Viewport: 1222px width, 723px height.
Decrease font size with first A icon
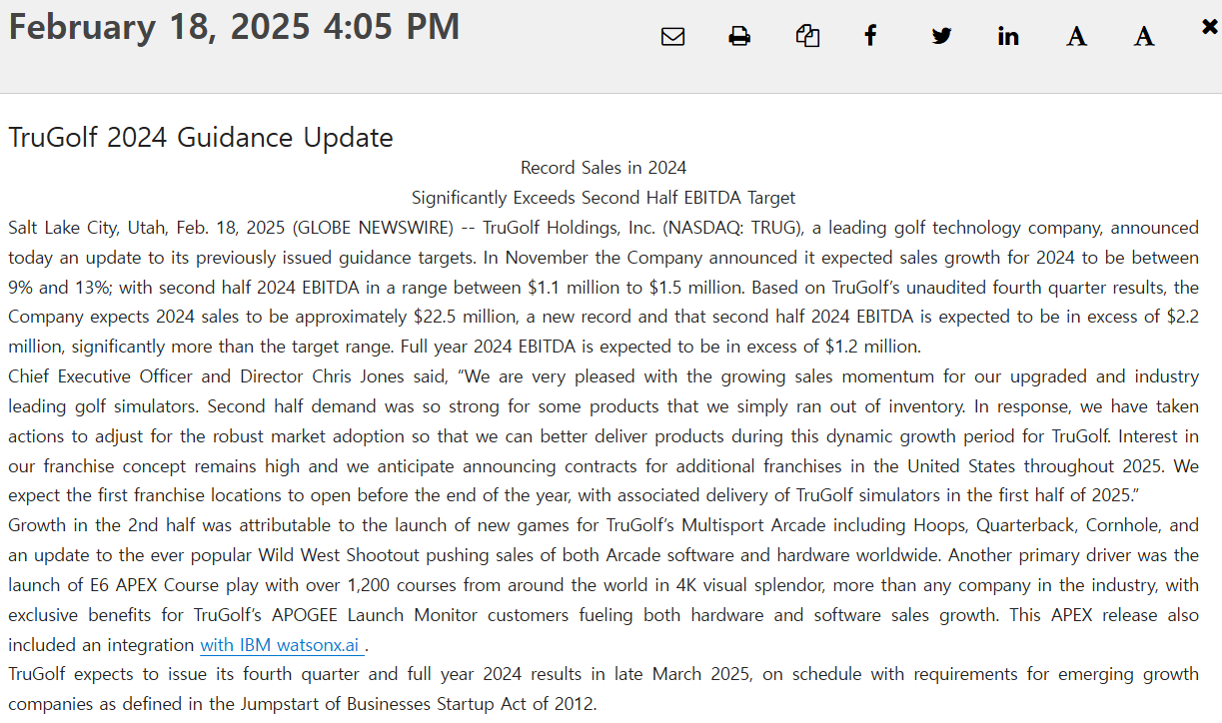pyautogui.click(x=1076, y=37)
